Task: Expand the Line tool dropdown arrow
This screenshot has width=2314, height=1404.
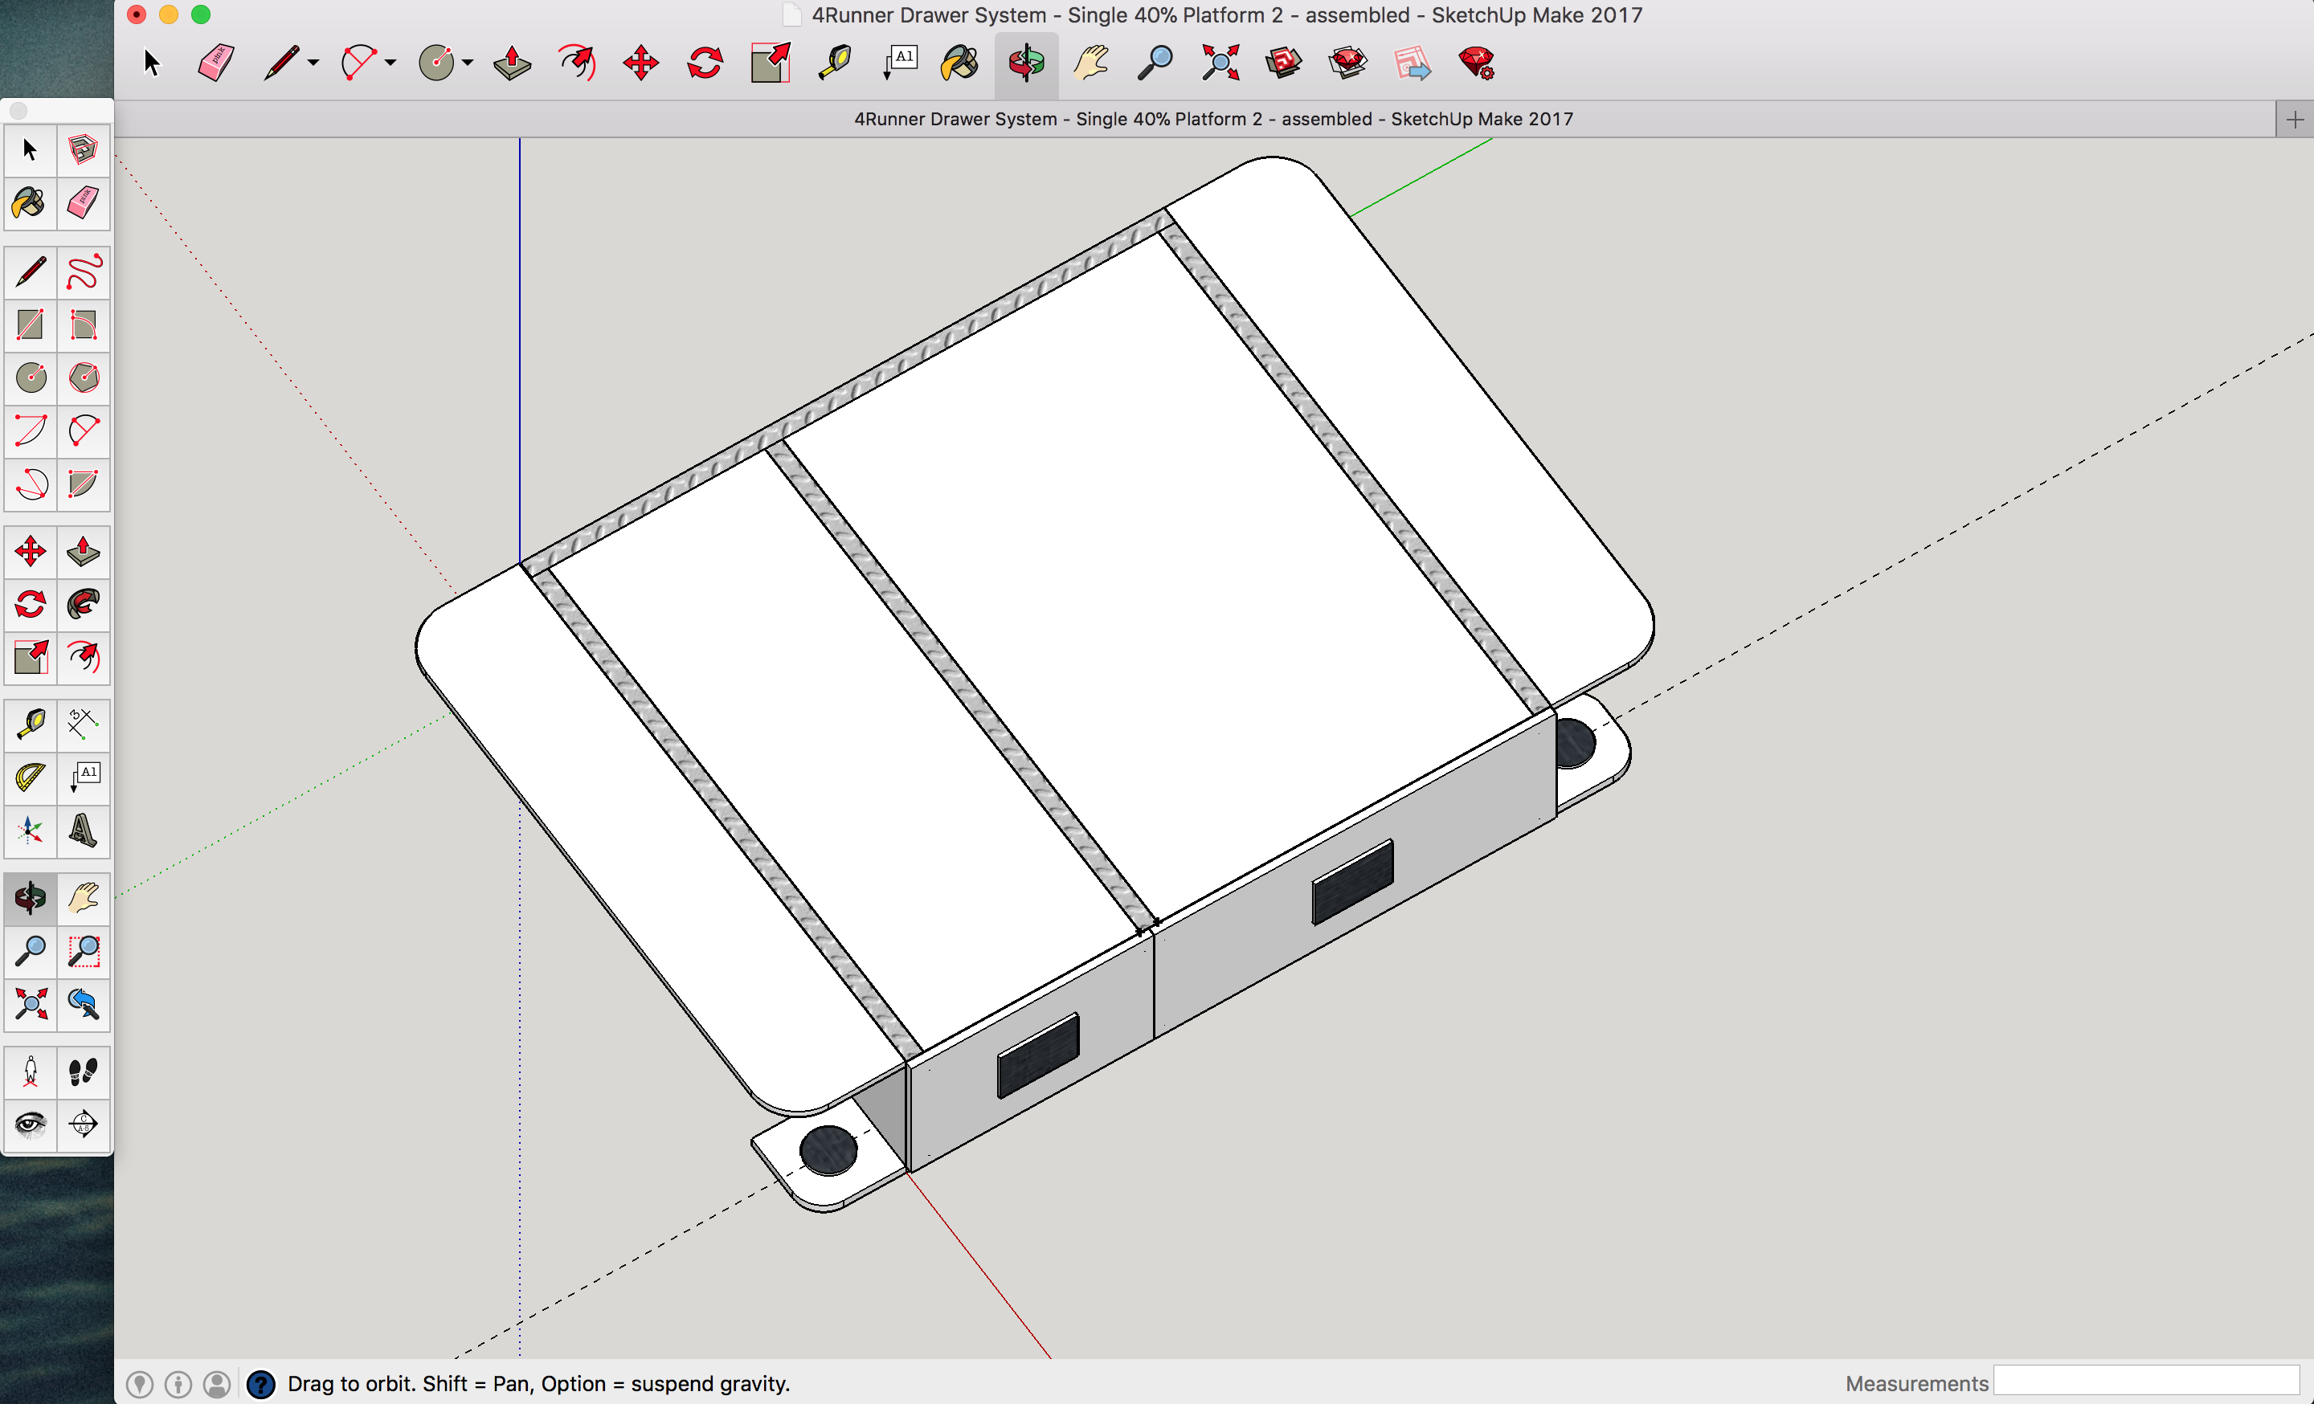Action: click(313, 63)
